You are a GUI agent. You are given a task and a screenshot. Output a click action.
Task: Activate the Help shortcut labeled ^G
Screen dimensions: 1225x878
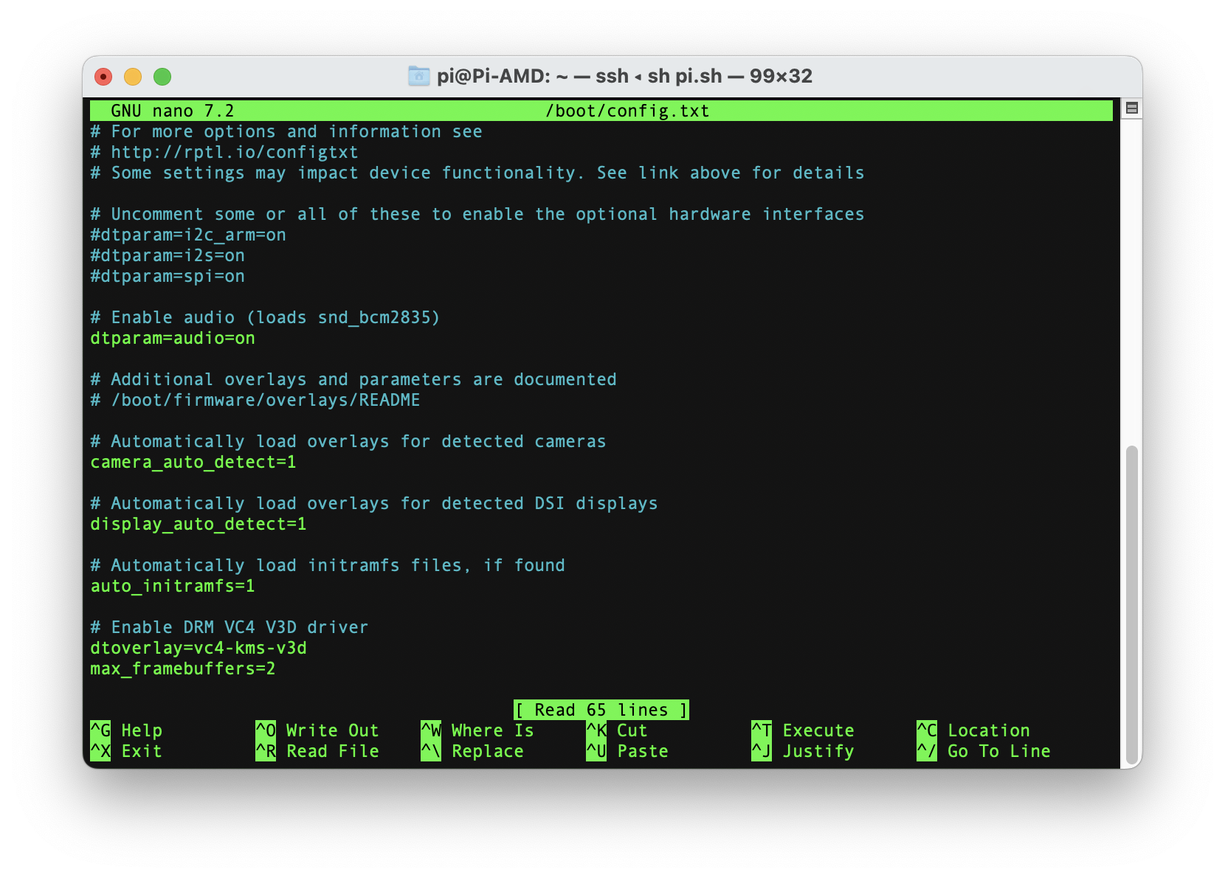click(x=127, y=730)
